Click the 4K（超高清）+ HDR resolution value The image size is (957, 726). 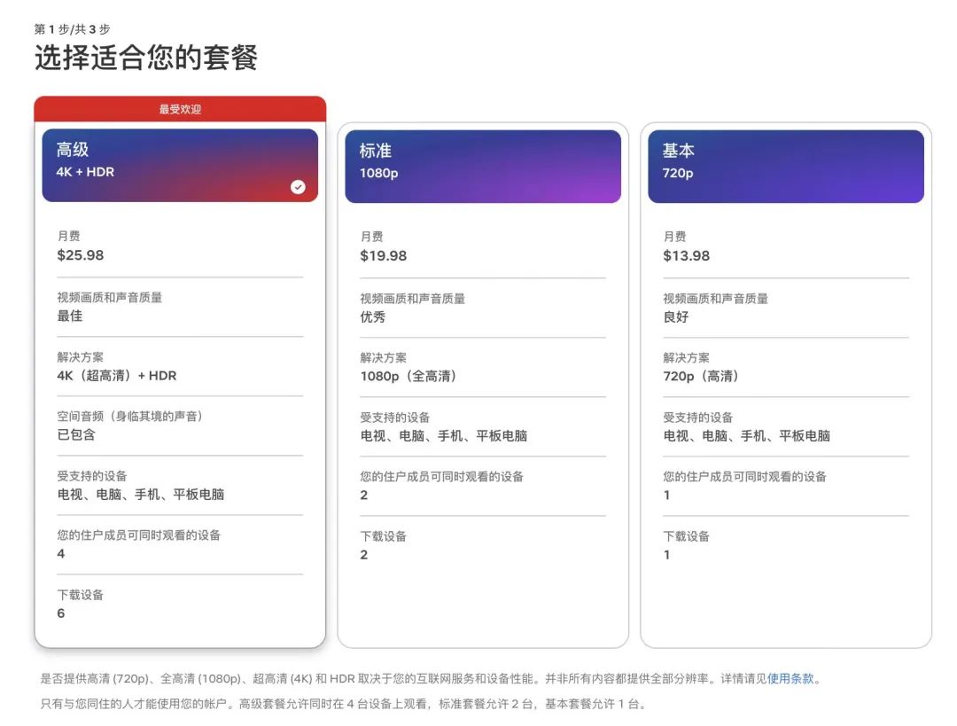coord(117,376)
